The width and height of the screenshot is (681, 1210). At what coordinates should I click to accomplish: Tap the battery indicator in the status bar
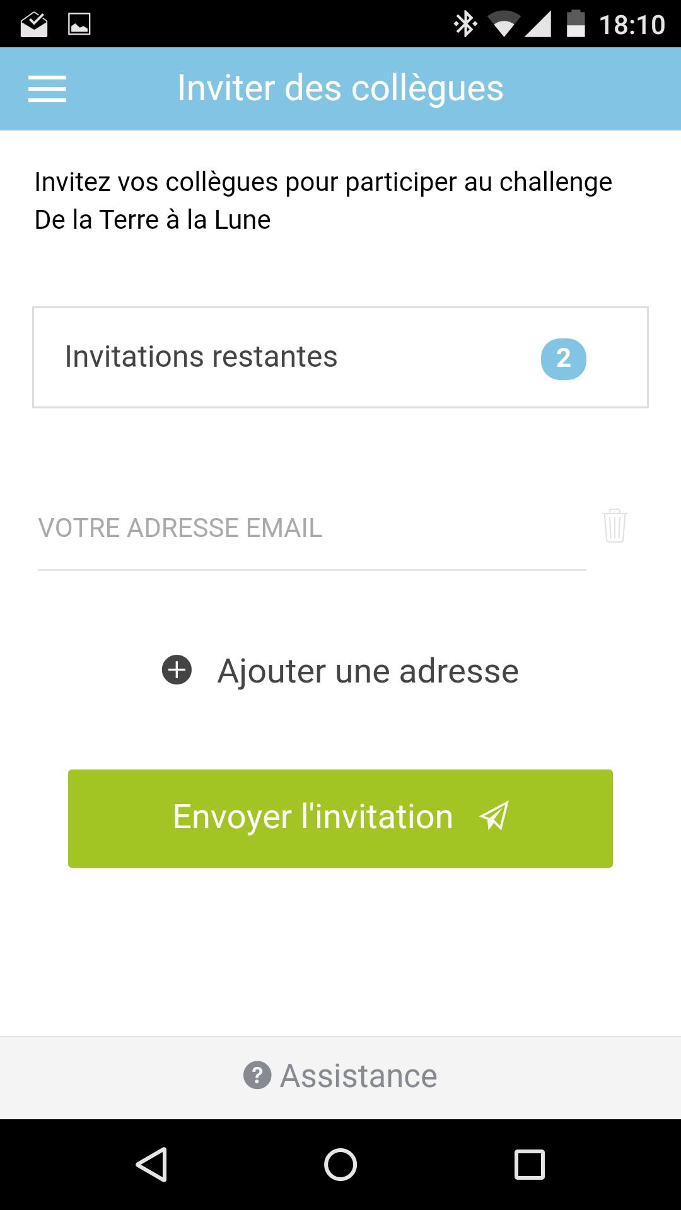click(577, 24)
